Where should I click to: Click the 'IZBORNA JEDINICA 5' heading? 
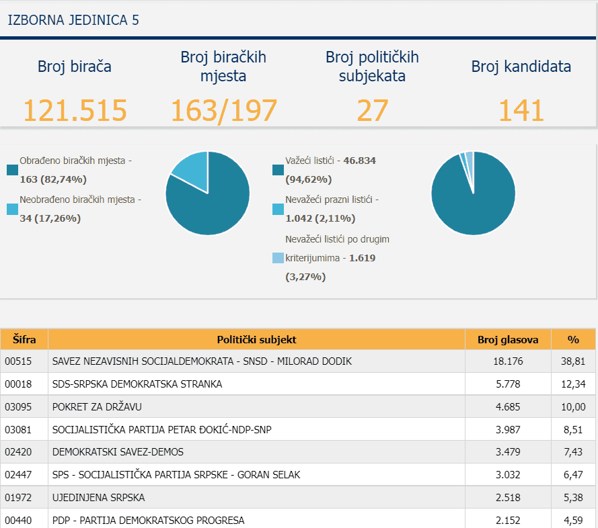(73, 20)
